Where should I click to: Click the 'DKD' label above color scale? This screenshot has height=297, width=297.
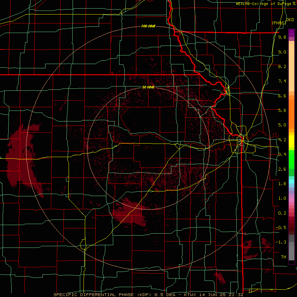290,20
